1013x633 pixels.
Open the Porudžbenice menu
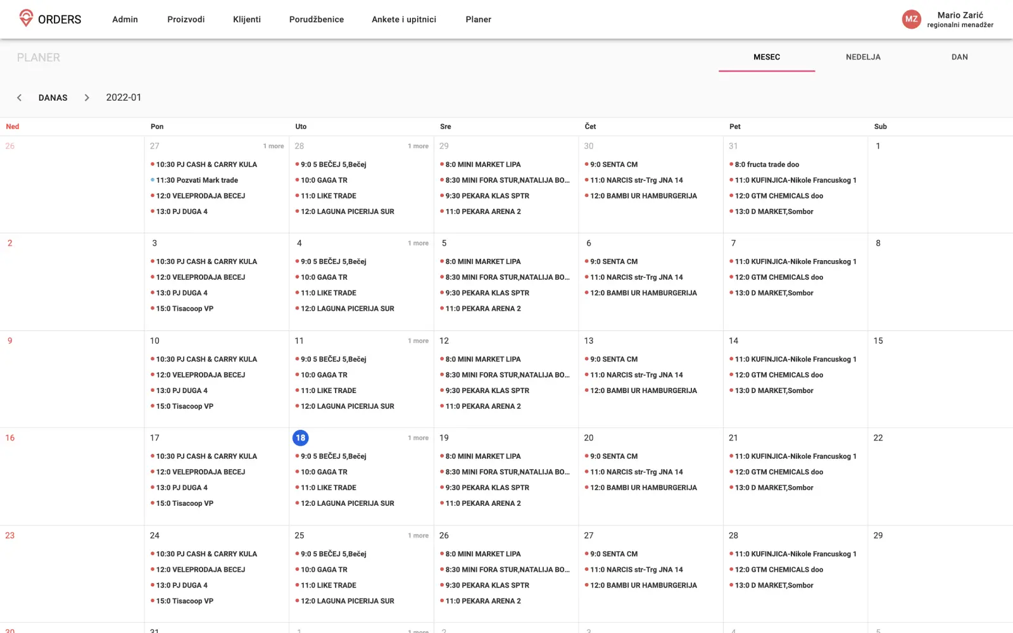(316, 20)
